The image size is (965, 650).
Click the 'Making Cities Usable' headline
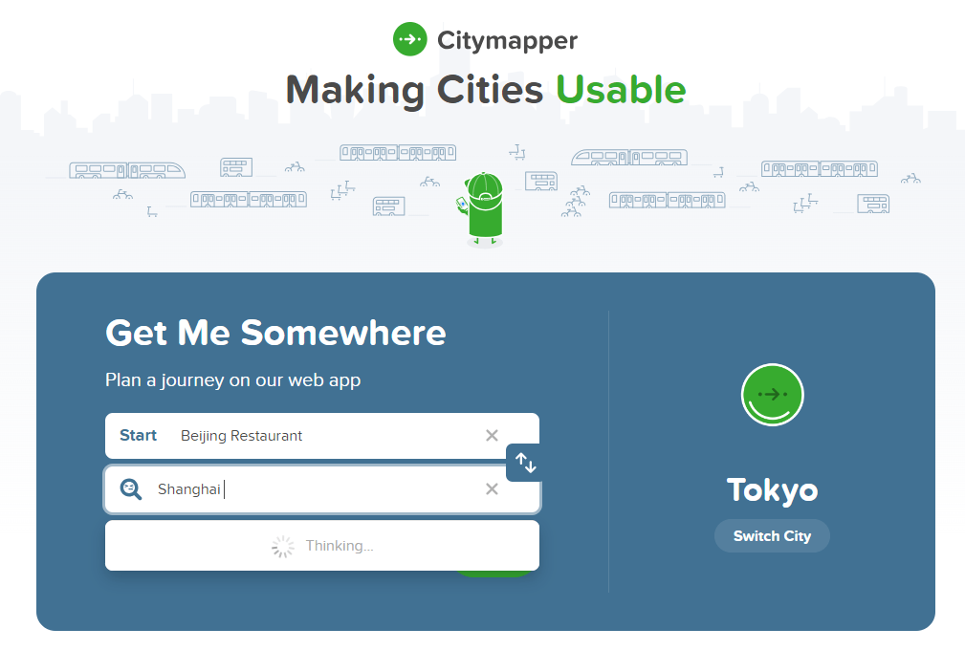pyautogui.click(x=486, y=90)
